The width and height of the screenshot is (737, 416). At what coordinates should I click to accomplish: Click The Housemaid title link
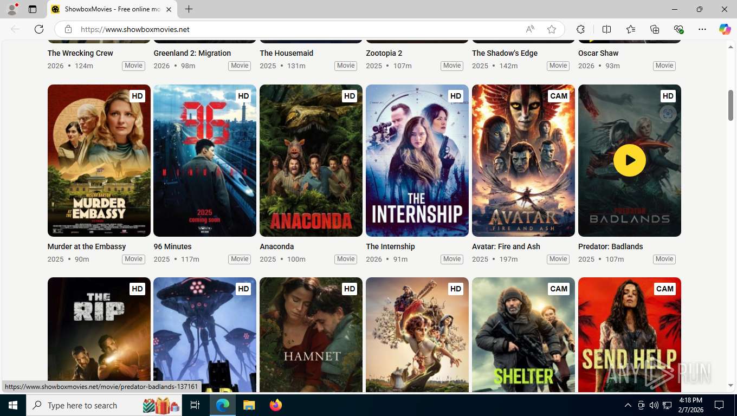tap(287, 53)
